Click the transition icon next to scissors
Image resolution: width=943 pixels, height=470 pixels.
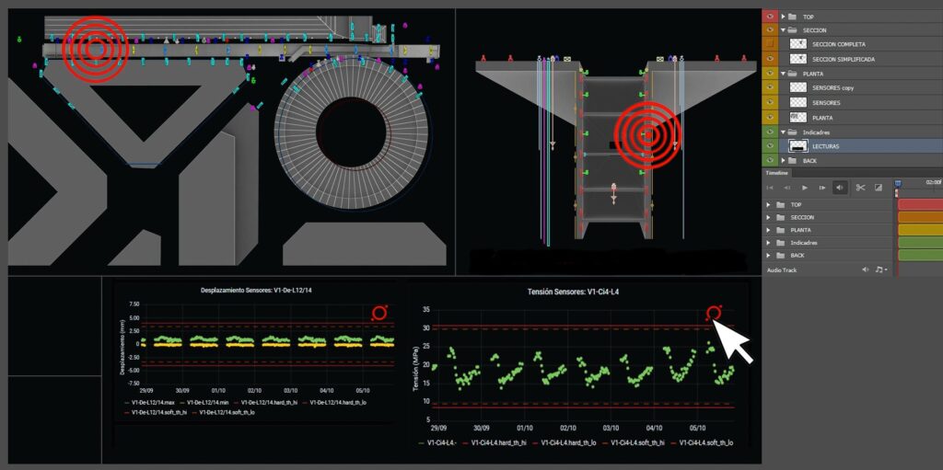[x=879, y=188]
